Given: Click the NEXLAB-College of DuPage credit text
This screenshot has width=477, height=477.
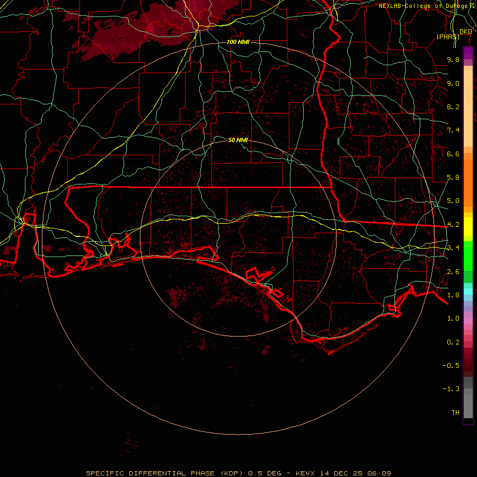Looking at the screenshot, I should click(427, 6).
